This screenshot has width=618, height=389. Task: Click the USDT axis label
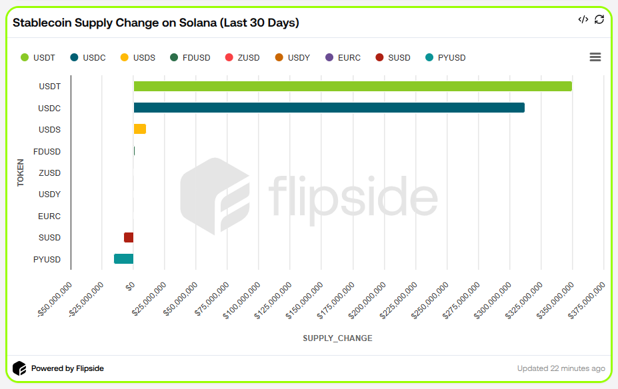[51, 86]
